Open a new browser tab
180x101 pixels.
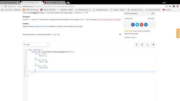[68, 3]
